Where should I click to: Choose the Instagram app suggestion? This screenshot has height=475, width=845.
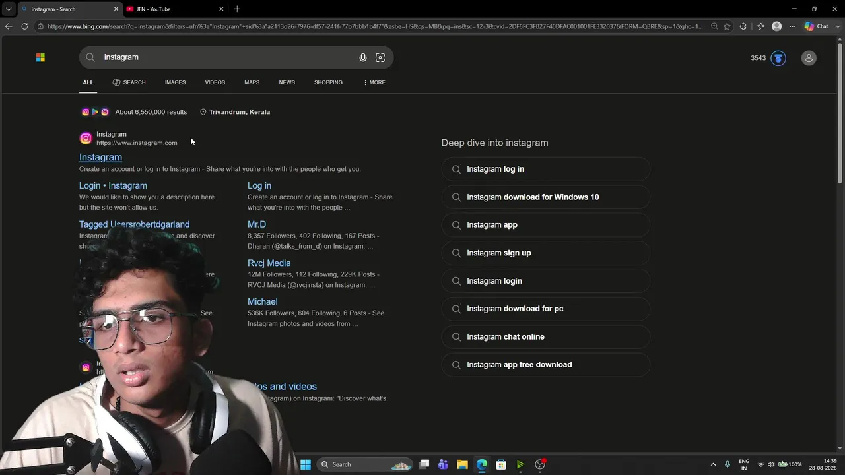[x=546, y=225]
